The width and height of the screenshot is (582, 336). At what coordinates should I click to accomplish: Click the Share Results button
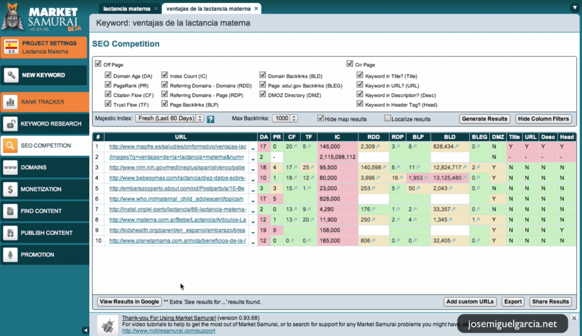550,301
